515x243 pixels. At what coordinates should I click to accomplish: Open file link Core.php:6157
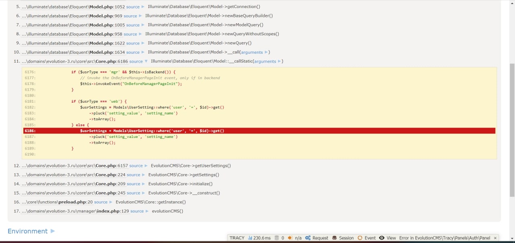tap(75, 166)
